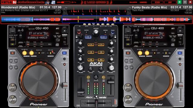Screen dimensions: 193x108
Task: Click left deck loop OUT yellow button
Action: (31, 53)
